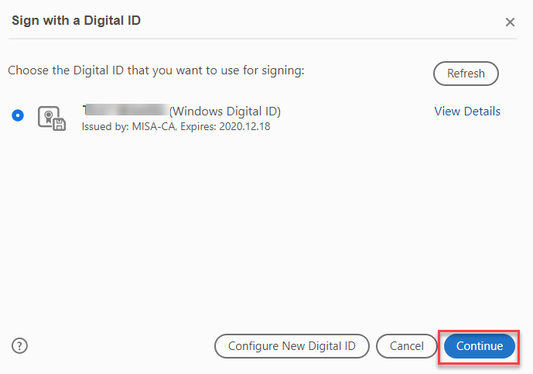Click the "(Windows Digital ID)" label
Viewport: 533px width, 374px height.
click(x=224, y=111)
